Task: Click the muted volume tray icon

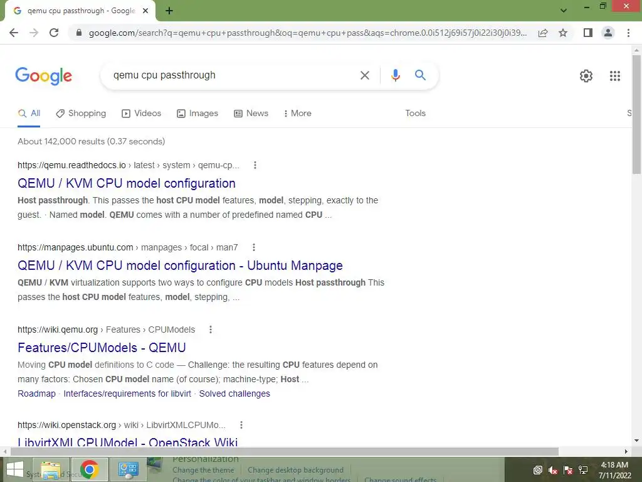Action: pos(553,470)
